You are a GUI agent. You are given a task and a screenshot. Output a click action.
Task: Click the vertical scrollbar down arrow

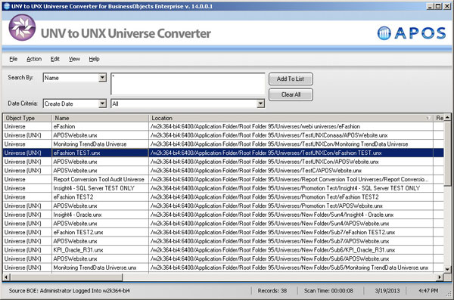coord(447,269)
